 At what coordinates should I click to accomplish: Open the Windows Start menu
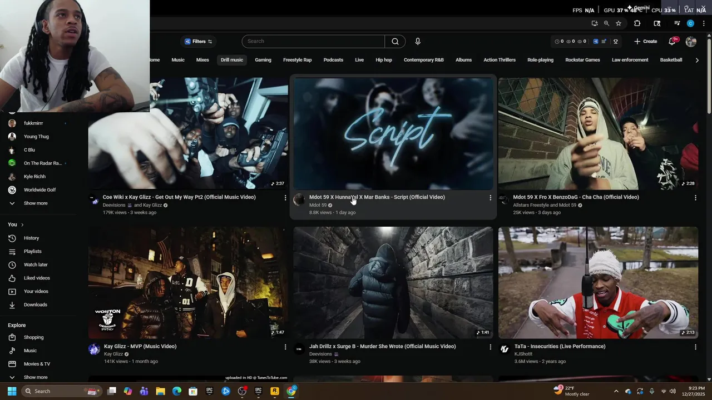pos(12,391)
